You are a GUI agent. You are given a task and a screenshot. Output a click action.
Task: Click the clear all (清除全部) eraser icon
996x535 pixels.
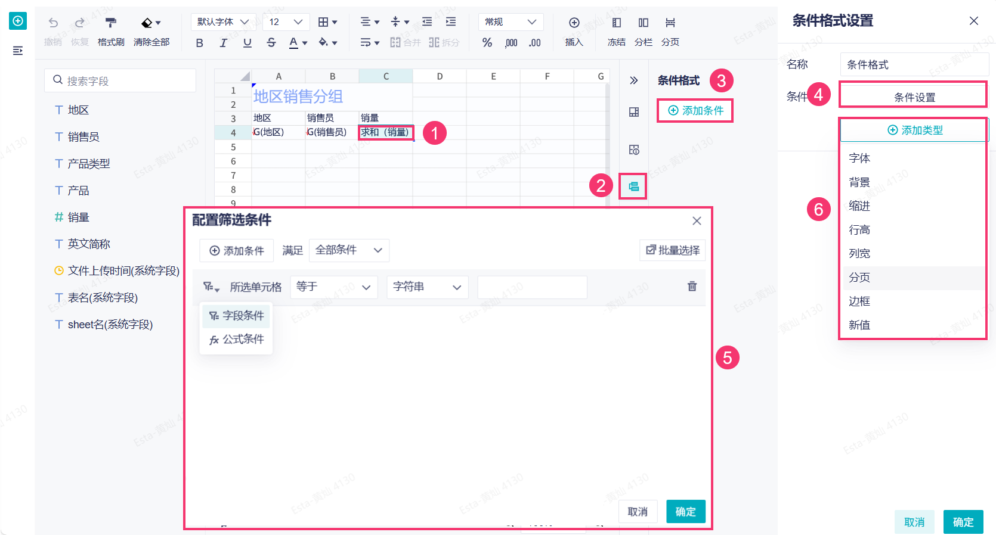click(x=147, y=23)
